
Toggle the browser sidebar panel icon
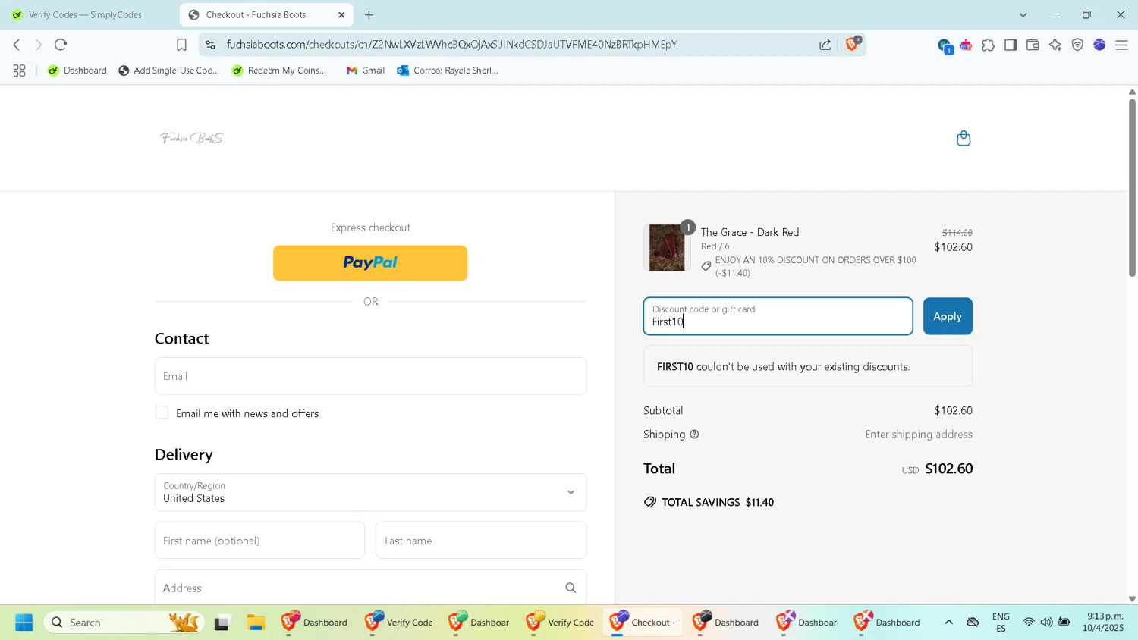pos(1011,45)
